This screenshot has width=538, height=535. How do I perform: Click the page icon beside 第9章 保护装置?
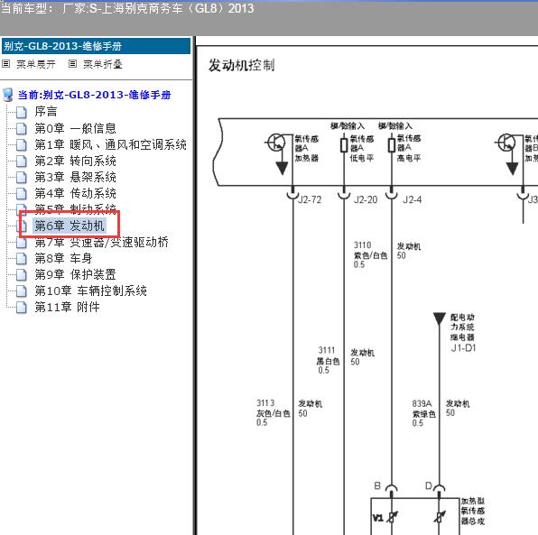(x=22, y=274)
